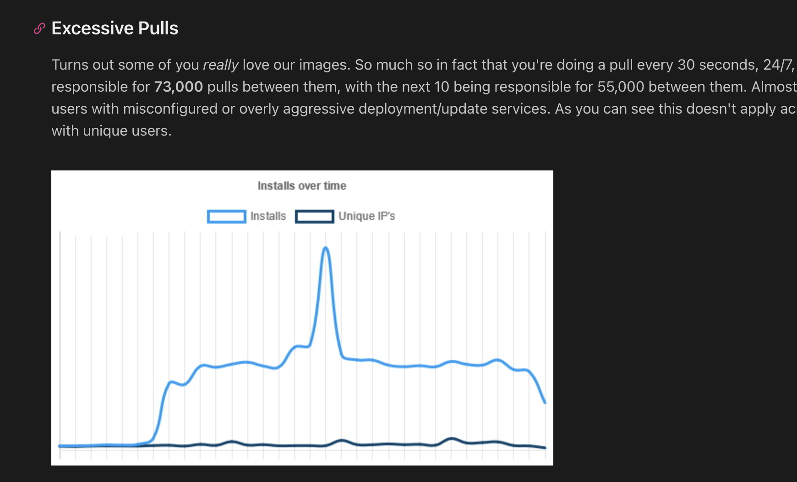This screenshot has width=797, height=482.
Task: Toggle the Unique IP's legend color box
Action: pyautogui.click(x=314, y=216)
